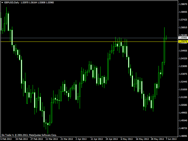This screenshot has width=188, height=141.
Task: Click the 27 Feb 2013 date label
Action: [x=37, y=139]
